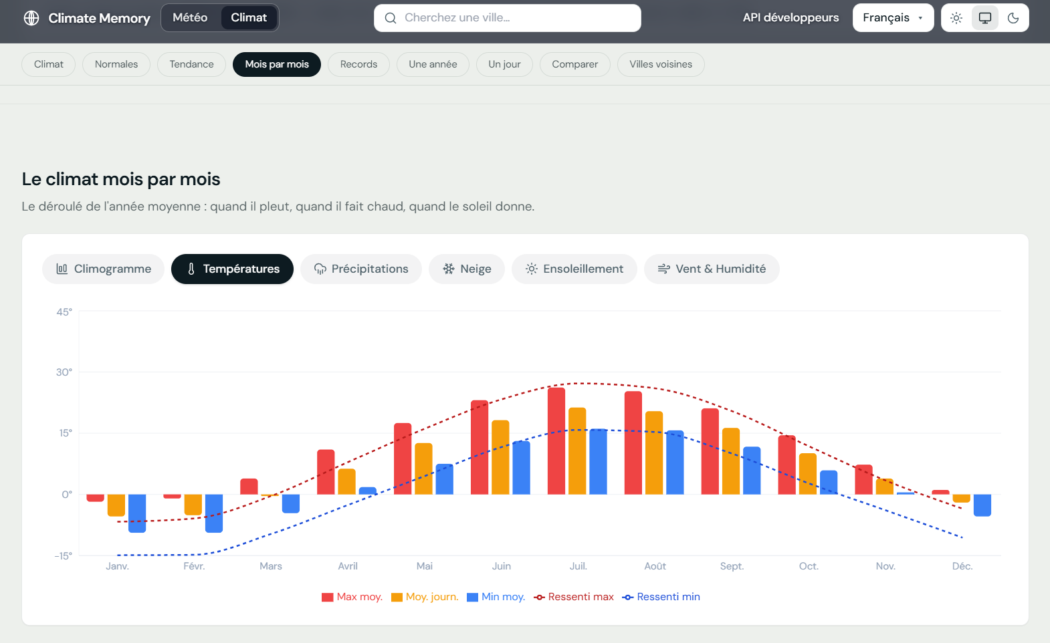Click the orange August daily average bar

pyautogui.click(x=654, y=453)
